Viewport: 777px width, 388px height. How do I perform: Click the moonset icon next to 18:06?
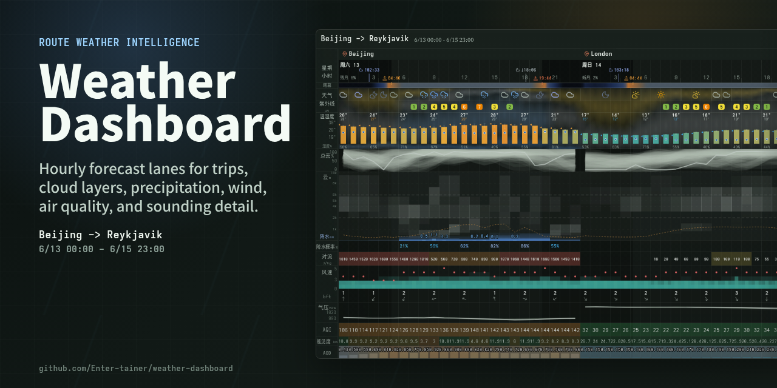click(x=518, y=70)
